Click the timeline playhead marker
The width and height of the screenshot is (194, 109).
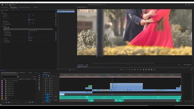click(x=112, y=76)
